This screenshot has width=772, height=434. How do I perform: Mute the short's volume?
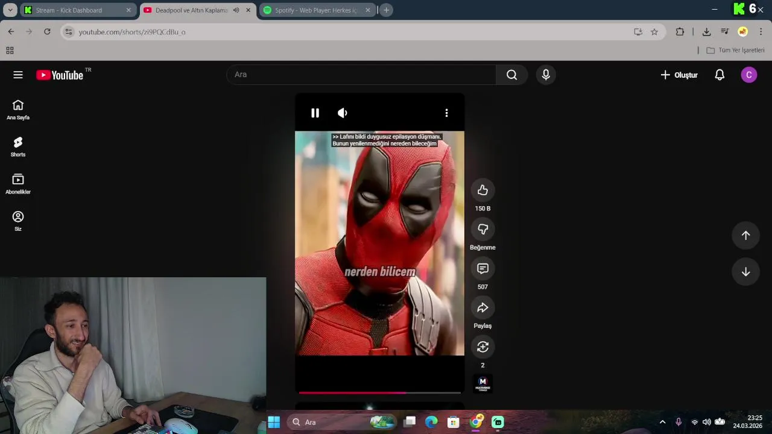pyautogui.click(x=343, y=113)
